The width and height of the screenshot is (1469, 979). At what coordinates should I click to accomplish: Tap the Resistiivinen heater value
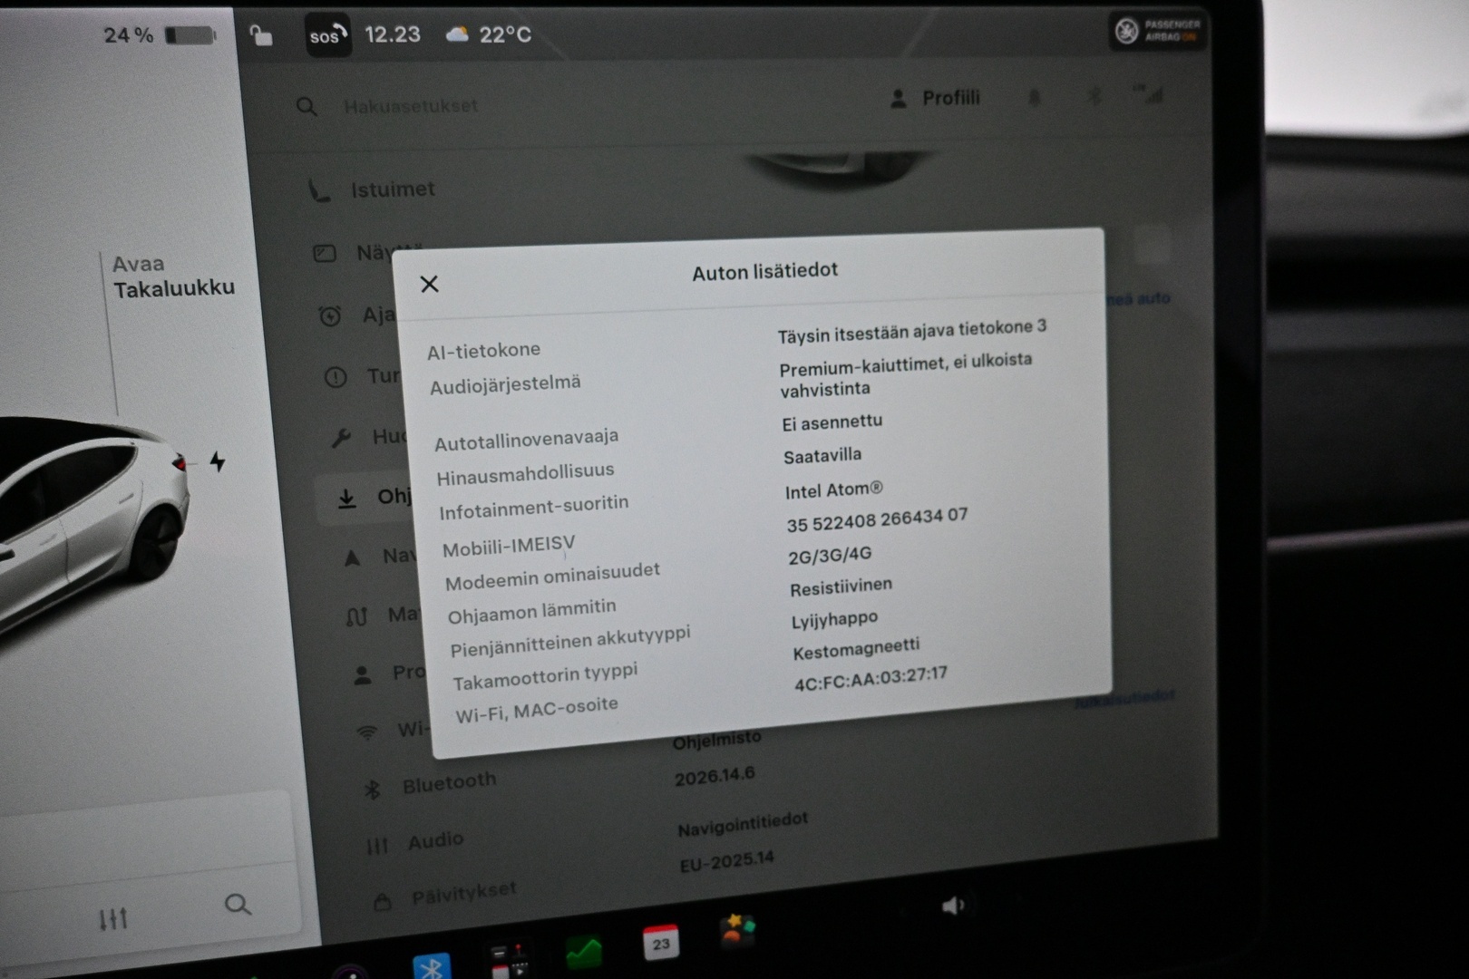tap(841, 587)
